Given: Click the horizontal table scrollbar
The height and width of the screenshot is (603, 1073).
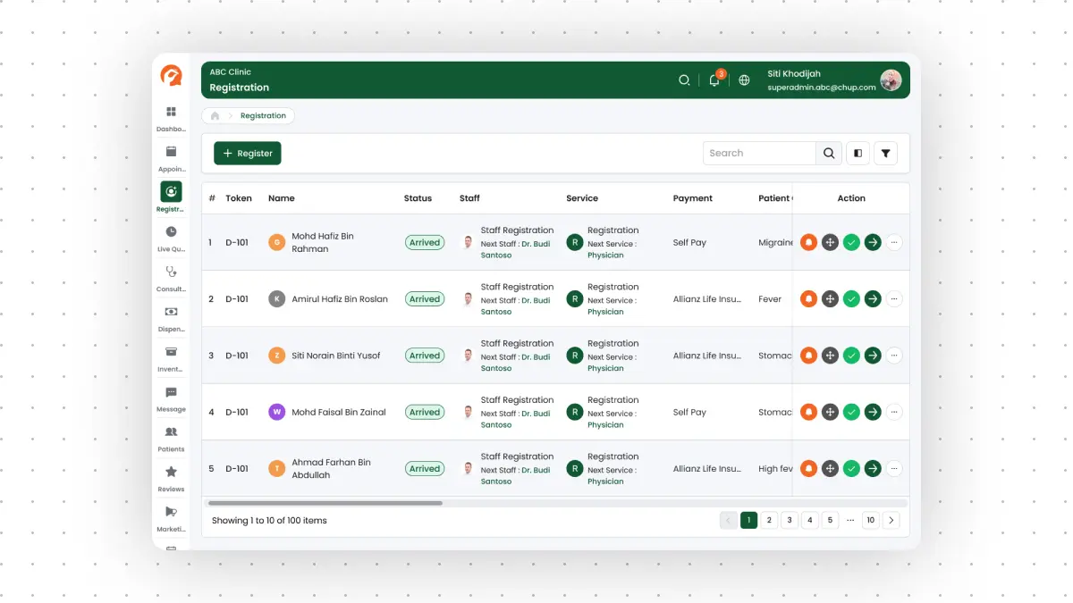Looking at the screenshot, I should click(325, 503).
